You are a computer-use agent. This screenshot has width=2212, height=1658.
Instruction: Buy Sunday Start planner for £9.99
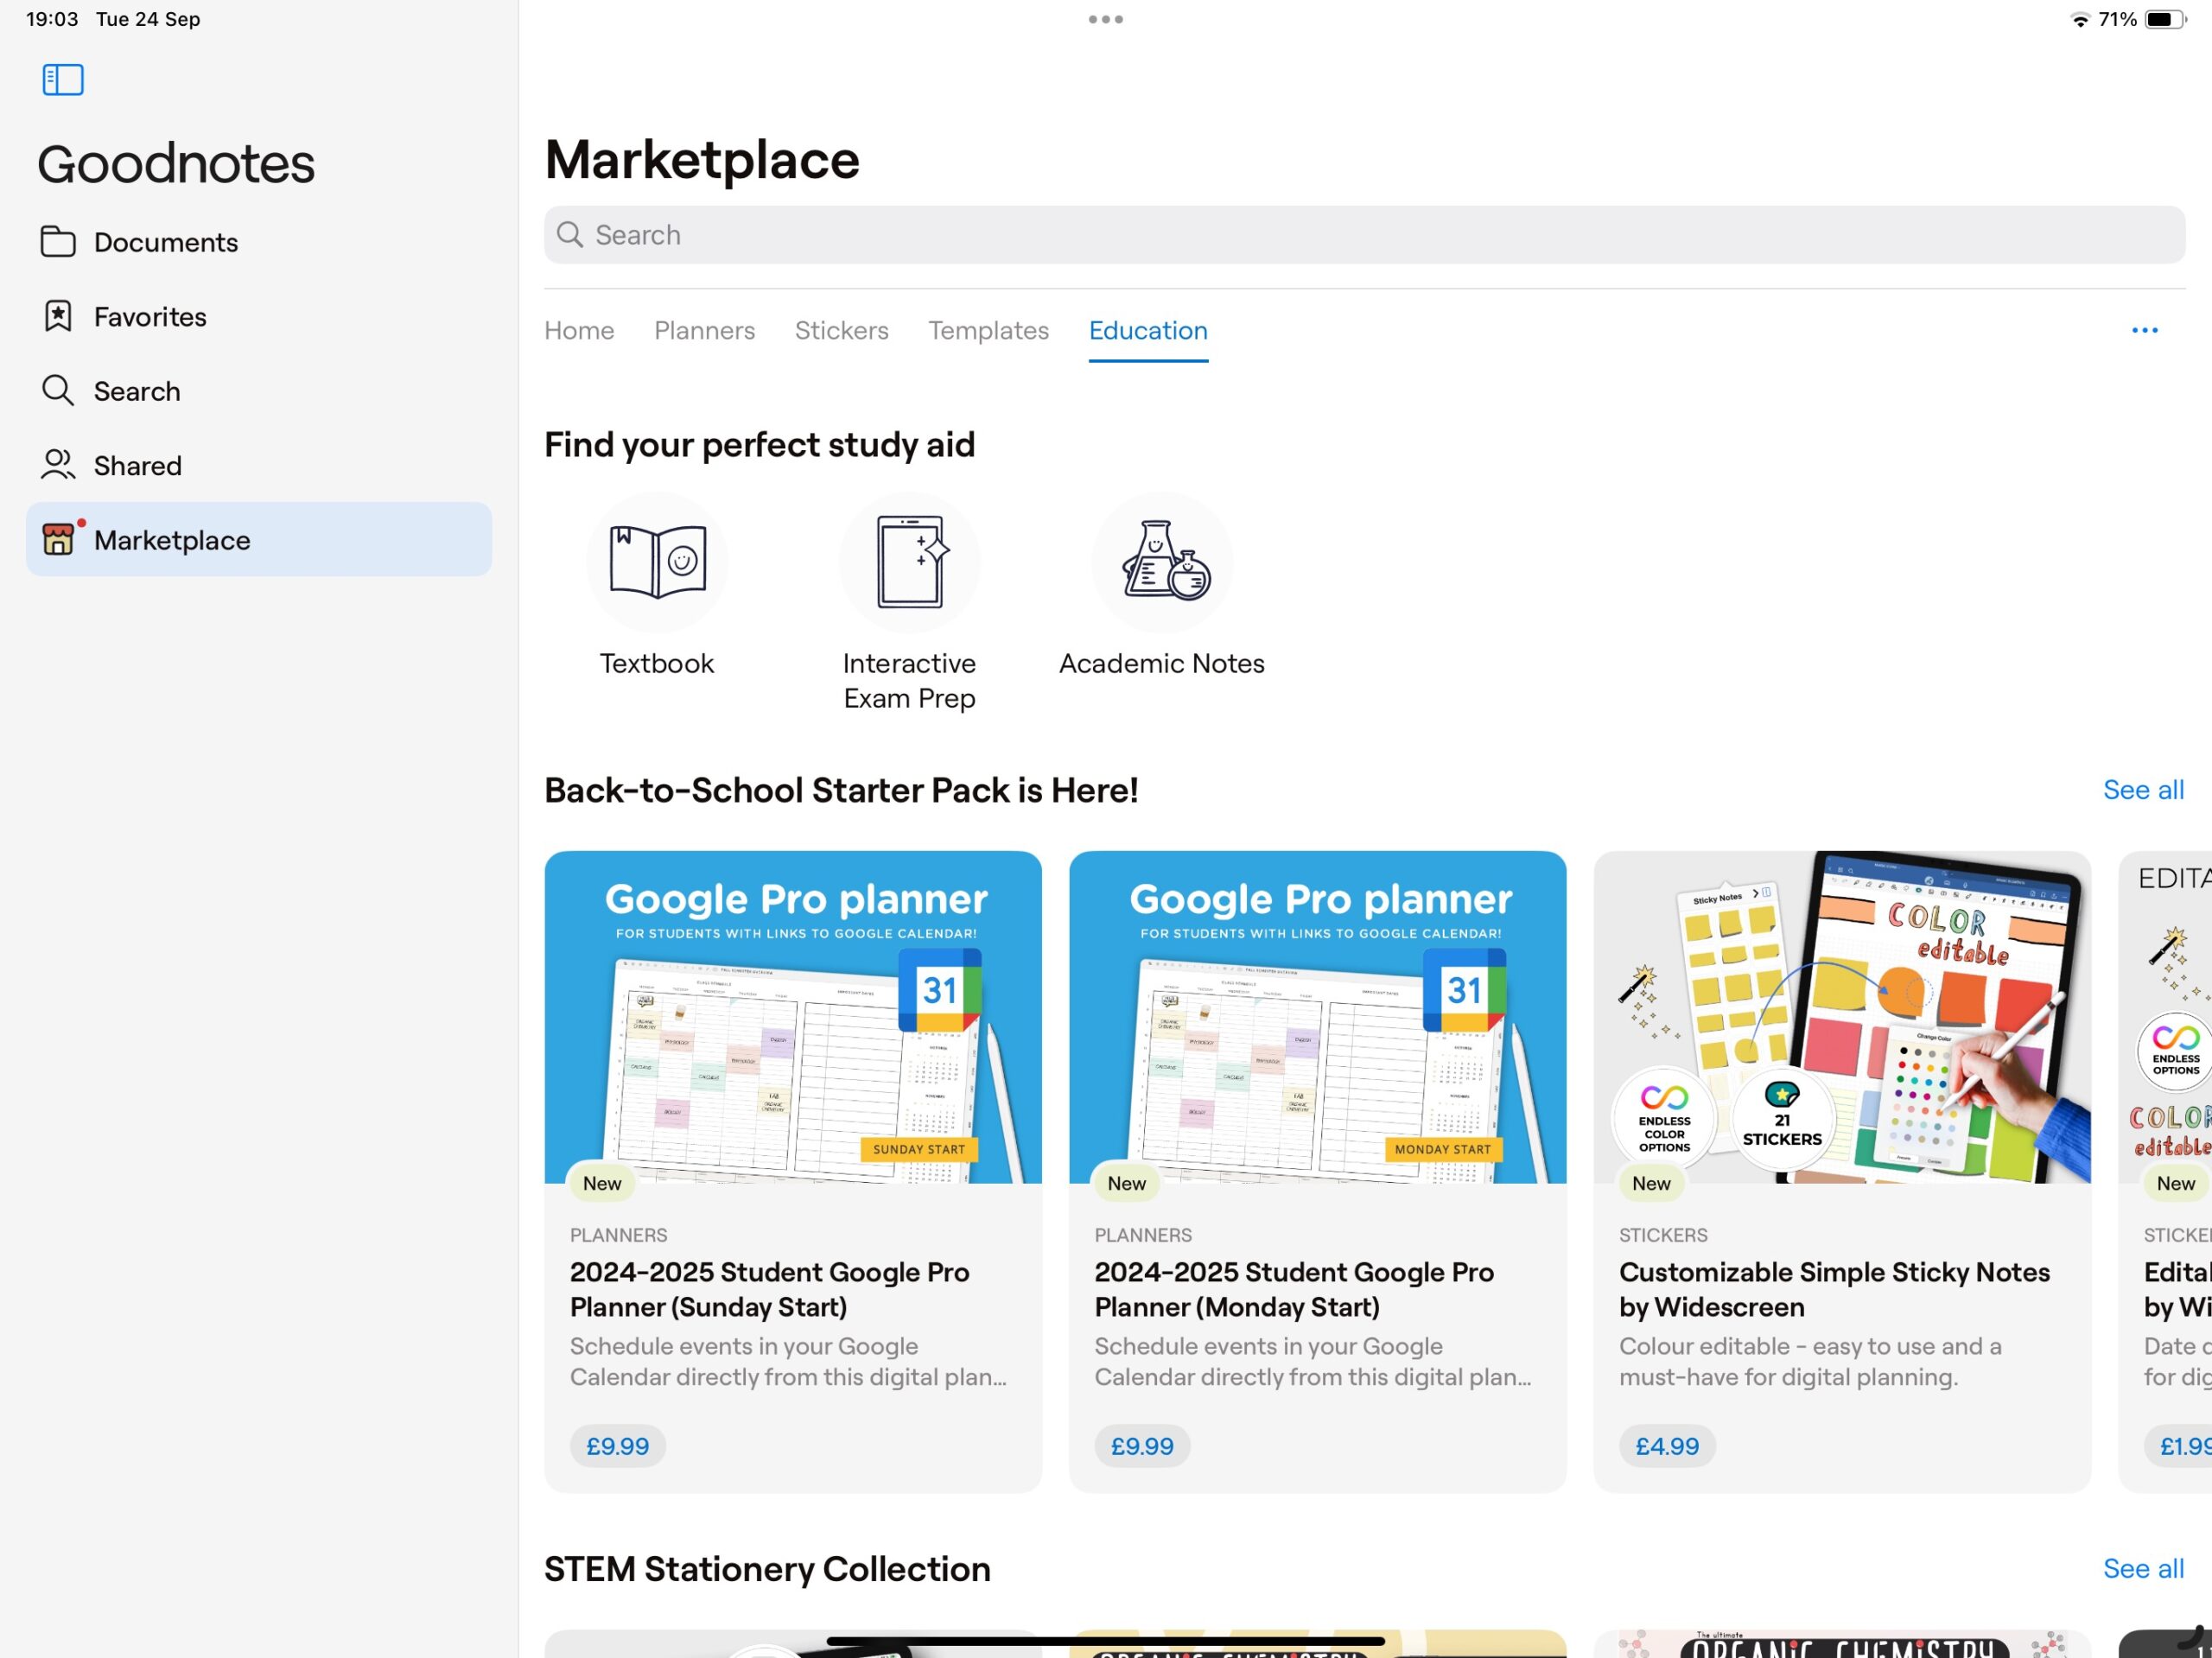617,1446
